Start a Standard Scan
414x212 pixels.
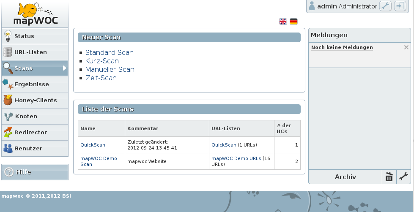point(109,52)
